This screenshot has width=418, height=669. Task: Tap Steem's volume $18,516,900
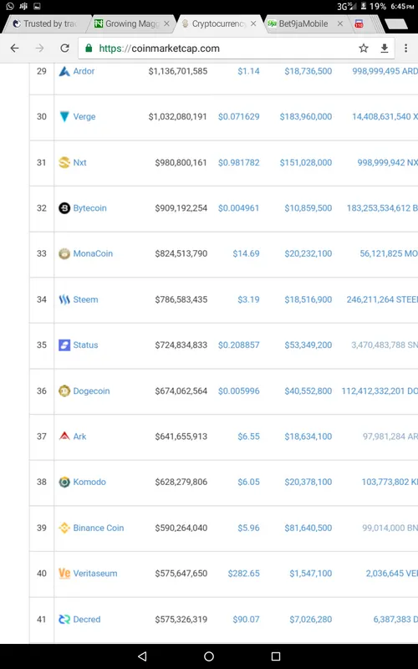pyautogui.click(x=308, y=299)
